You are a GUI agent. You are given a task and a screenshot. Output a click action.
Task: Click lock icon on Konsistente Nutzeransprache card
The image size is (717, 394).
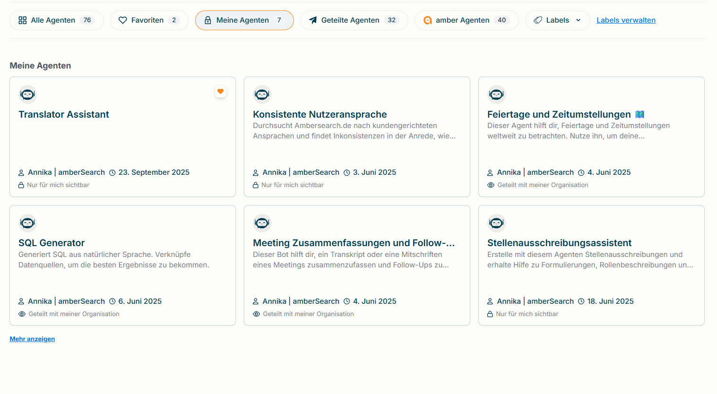click(x=256, y=185)
